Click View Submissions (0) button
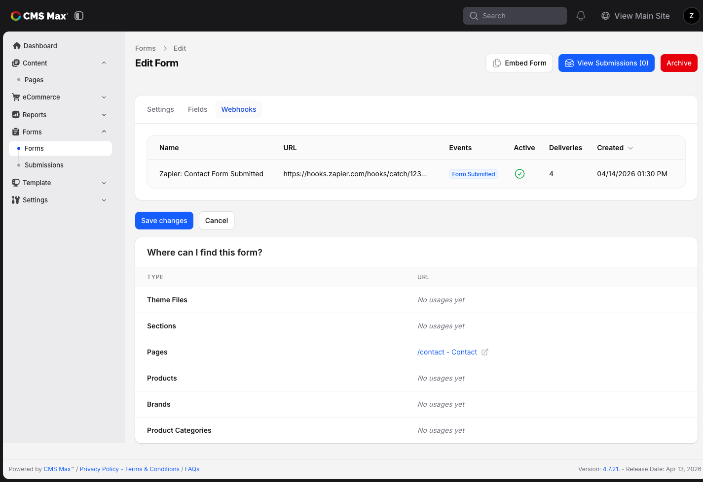This screenshot has height=482, width=703. (606, 63)
